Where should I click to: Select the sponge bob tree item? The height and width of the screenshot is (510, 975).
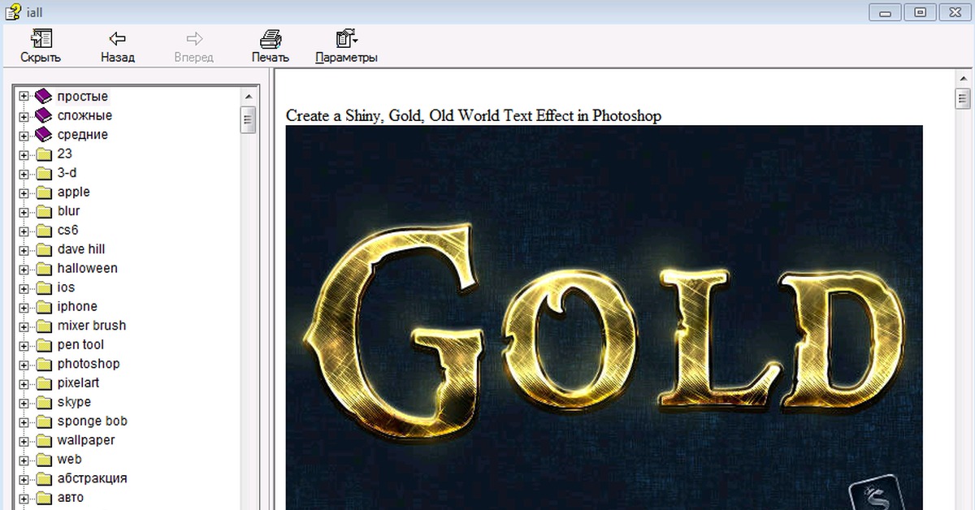[x=92, y=421]
